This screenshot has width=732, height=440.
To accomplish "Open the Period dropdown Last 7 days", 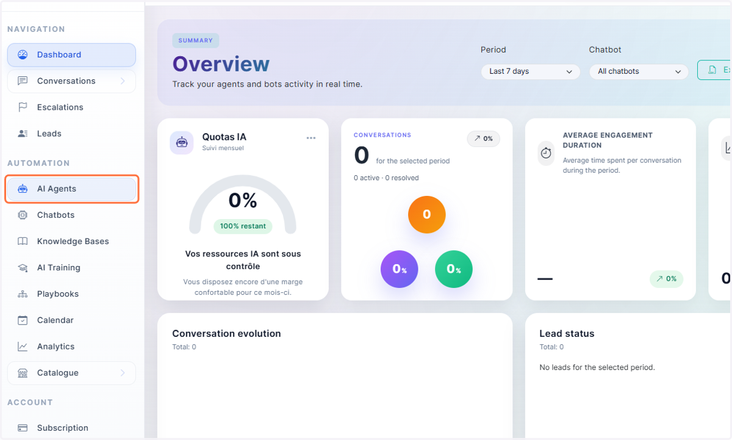I will click(x=531, y=71).
